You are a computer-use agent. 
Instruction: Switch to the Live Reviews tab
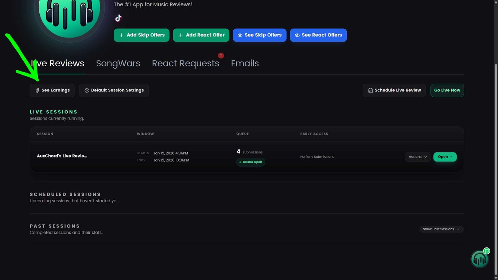(58, 63)
